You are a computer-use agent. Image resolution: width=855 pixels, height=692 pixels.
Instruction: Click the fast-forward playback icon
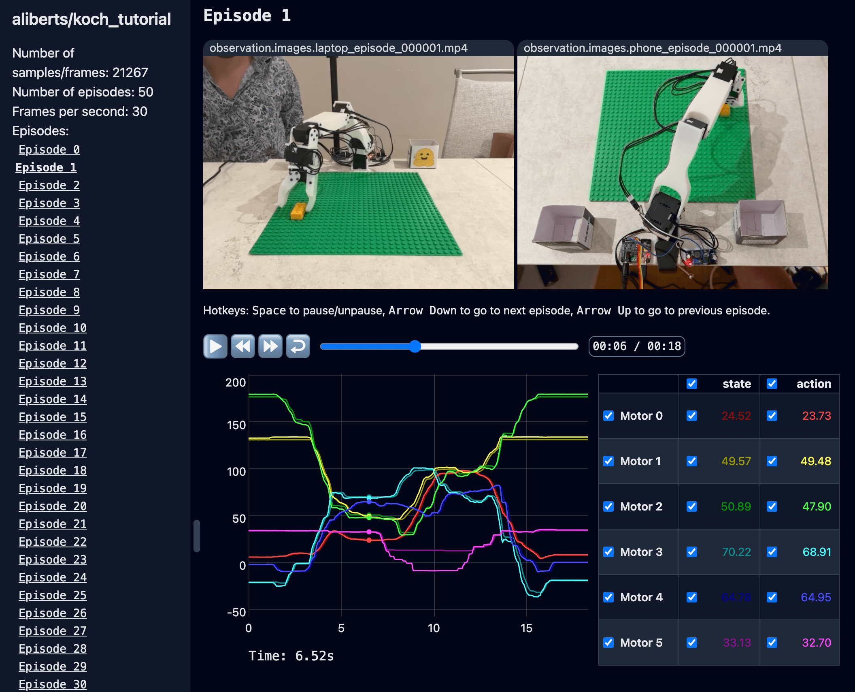270,346
